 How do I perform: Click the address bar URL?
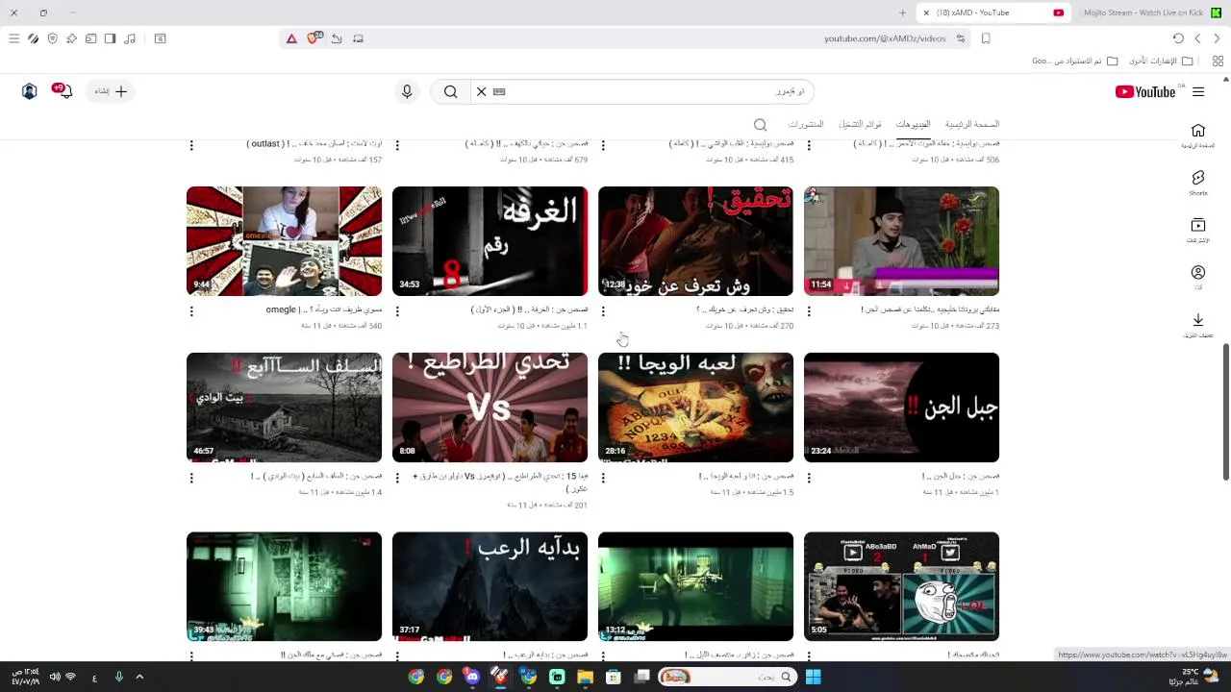coord(885,38)
